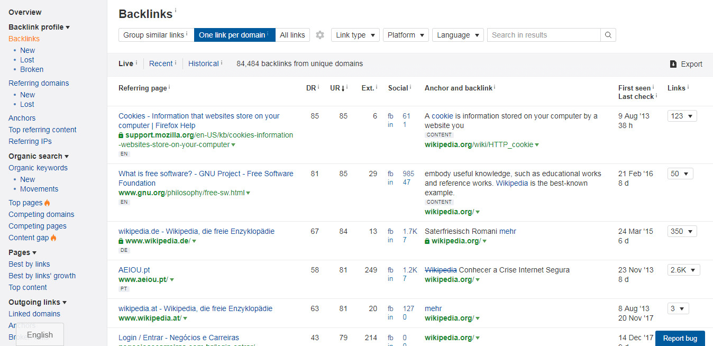Open the Platform filter dropdown
The height and width of the screenshot is (346, 713).
(405, 34)
